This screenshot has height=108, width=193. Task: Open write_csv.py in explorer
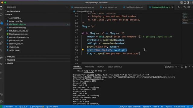click(15, 50)
